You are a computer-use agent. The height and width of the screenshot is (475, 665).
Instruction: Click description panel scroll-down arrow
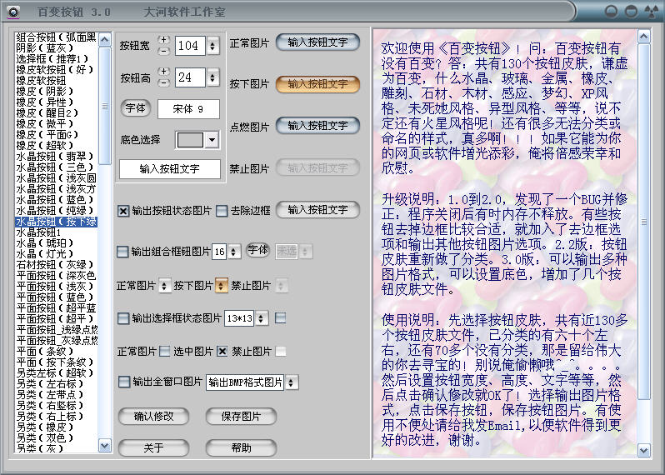click(644, 450)
